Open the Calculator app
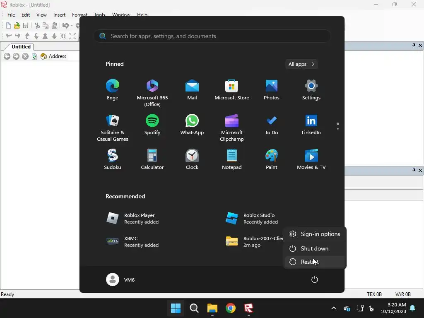This screenshot has height=318, width=424. [x=152, y=160]
